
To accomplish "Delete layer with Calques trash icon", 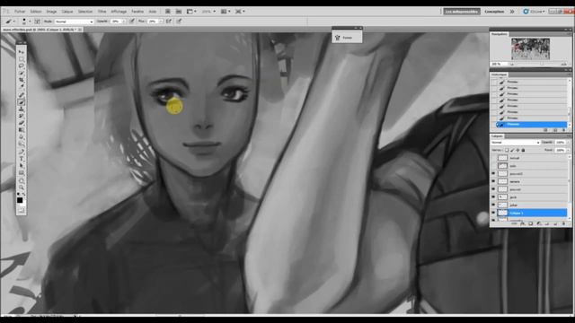I will pos(563,223).
